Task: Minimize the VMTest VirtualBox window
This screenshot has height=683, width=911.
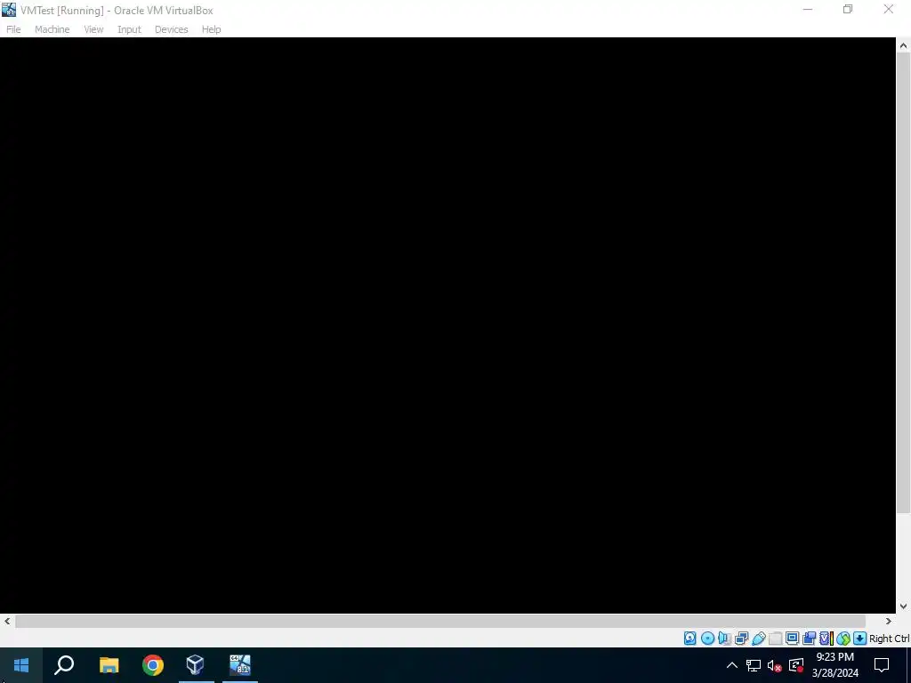Action: [x=808, y=9]
